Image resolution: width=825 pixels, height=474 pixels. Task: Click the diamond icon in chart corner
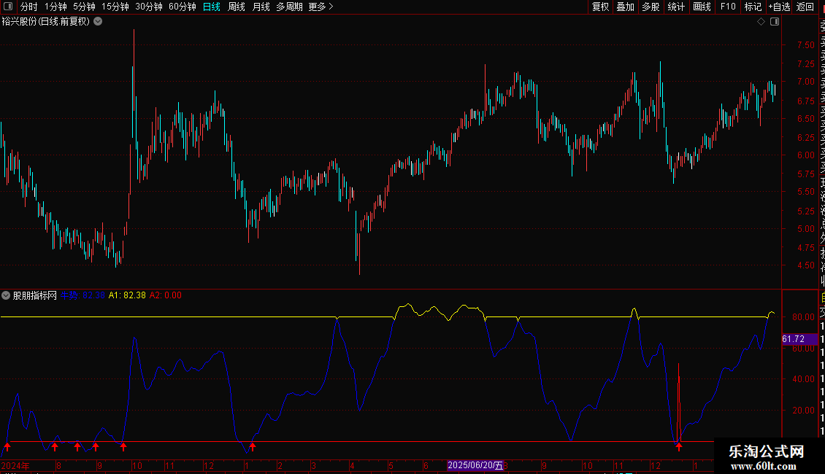[761, 22]
